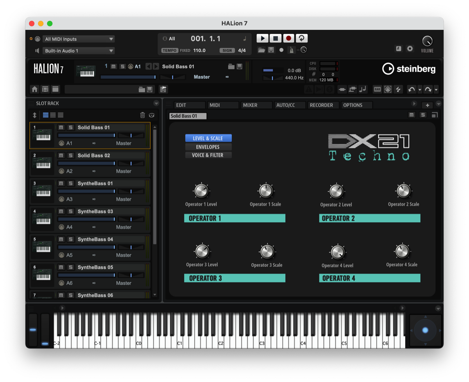This screenshot has width=469, height=382.
Task: Solo the SyntheBass 05 slot
Action: pyautogui.click(x=71, y=267)
